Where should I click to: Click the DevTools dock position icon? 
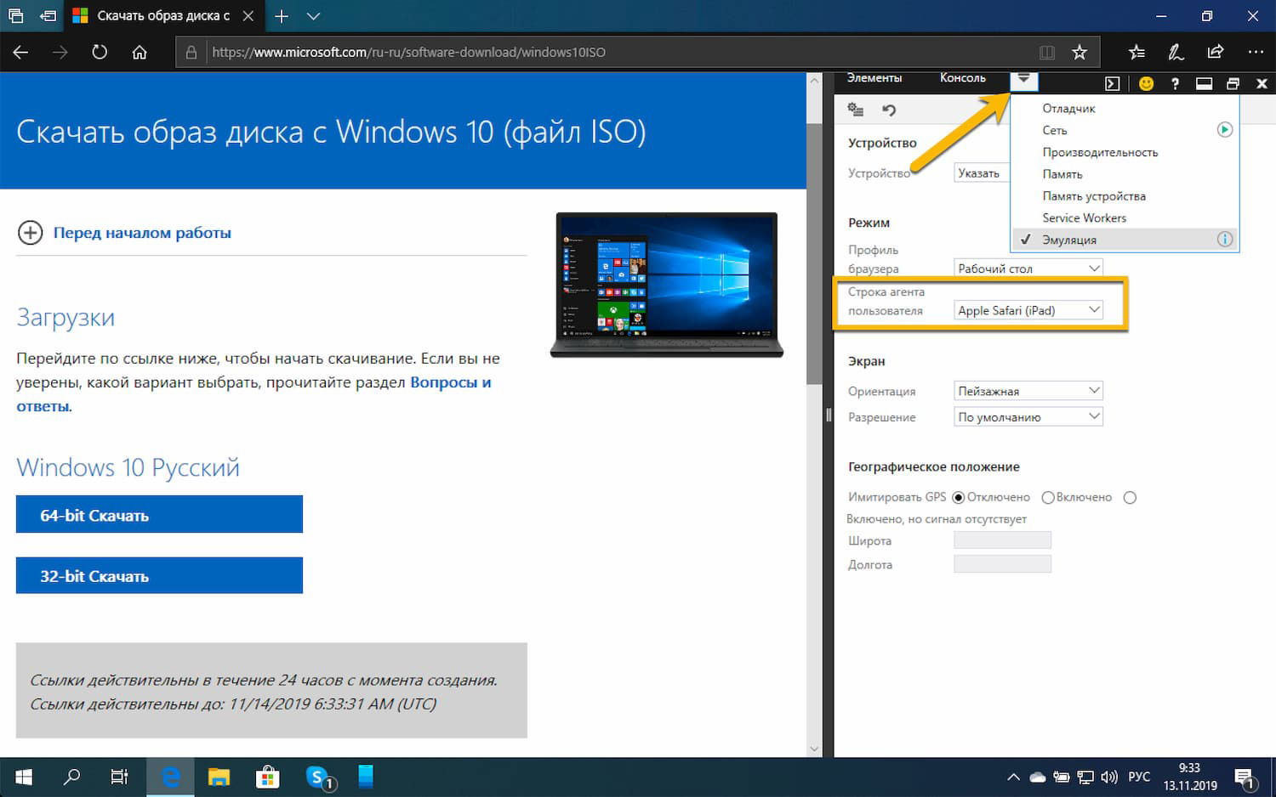click(1204, 83)
